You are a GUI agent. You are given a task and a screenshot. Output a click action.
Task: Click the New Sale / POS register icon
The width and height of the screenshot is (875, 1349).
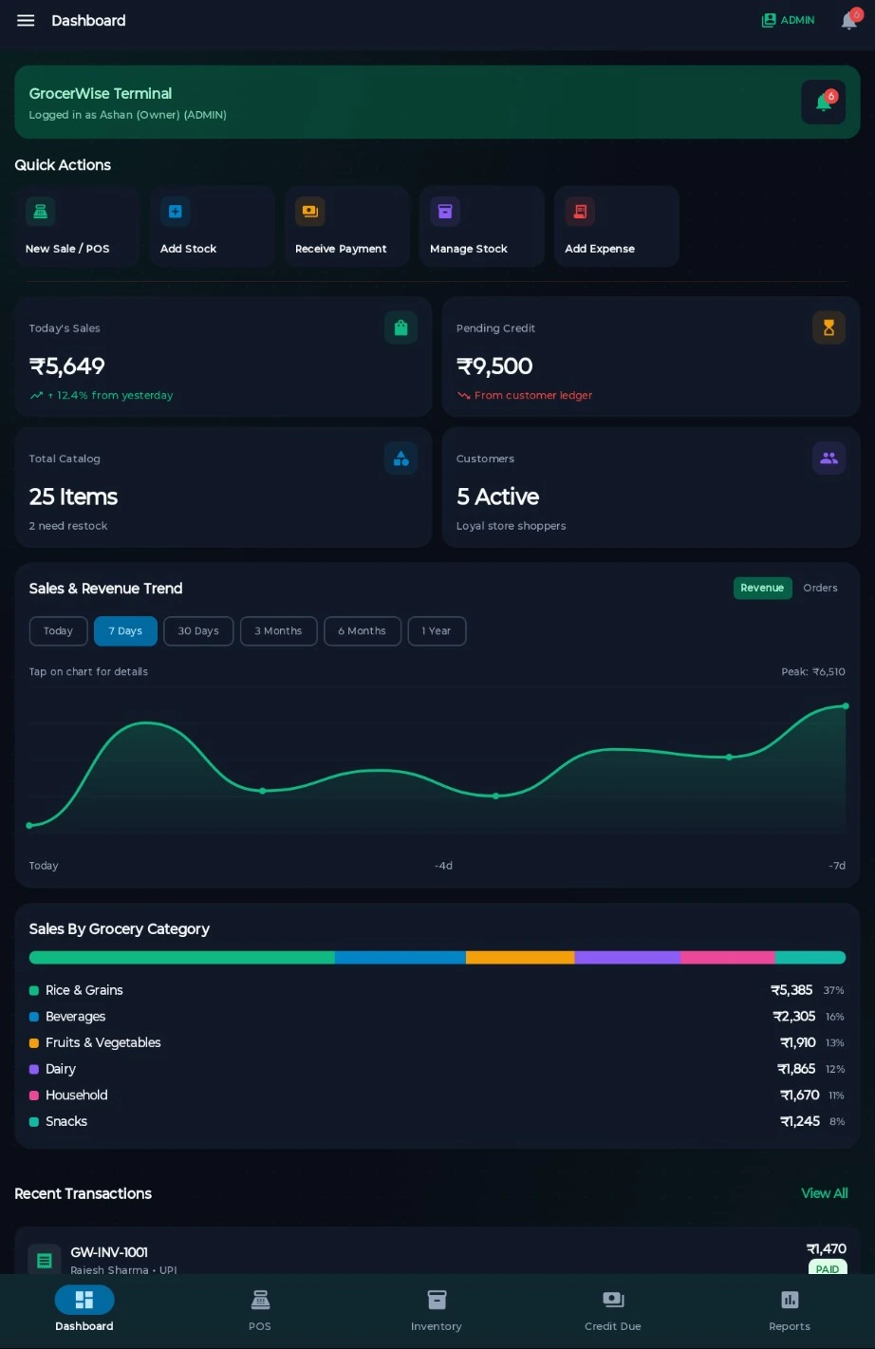click(40, 212)
